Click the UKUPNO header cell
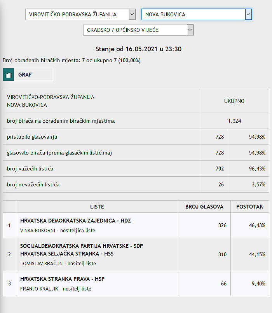272x313 pixels. [234, 101]
